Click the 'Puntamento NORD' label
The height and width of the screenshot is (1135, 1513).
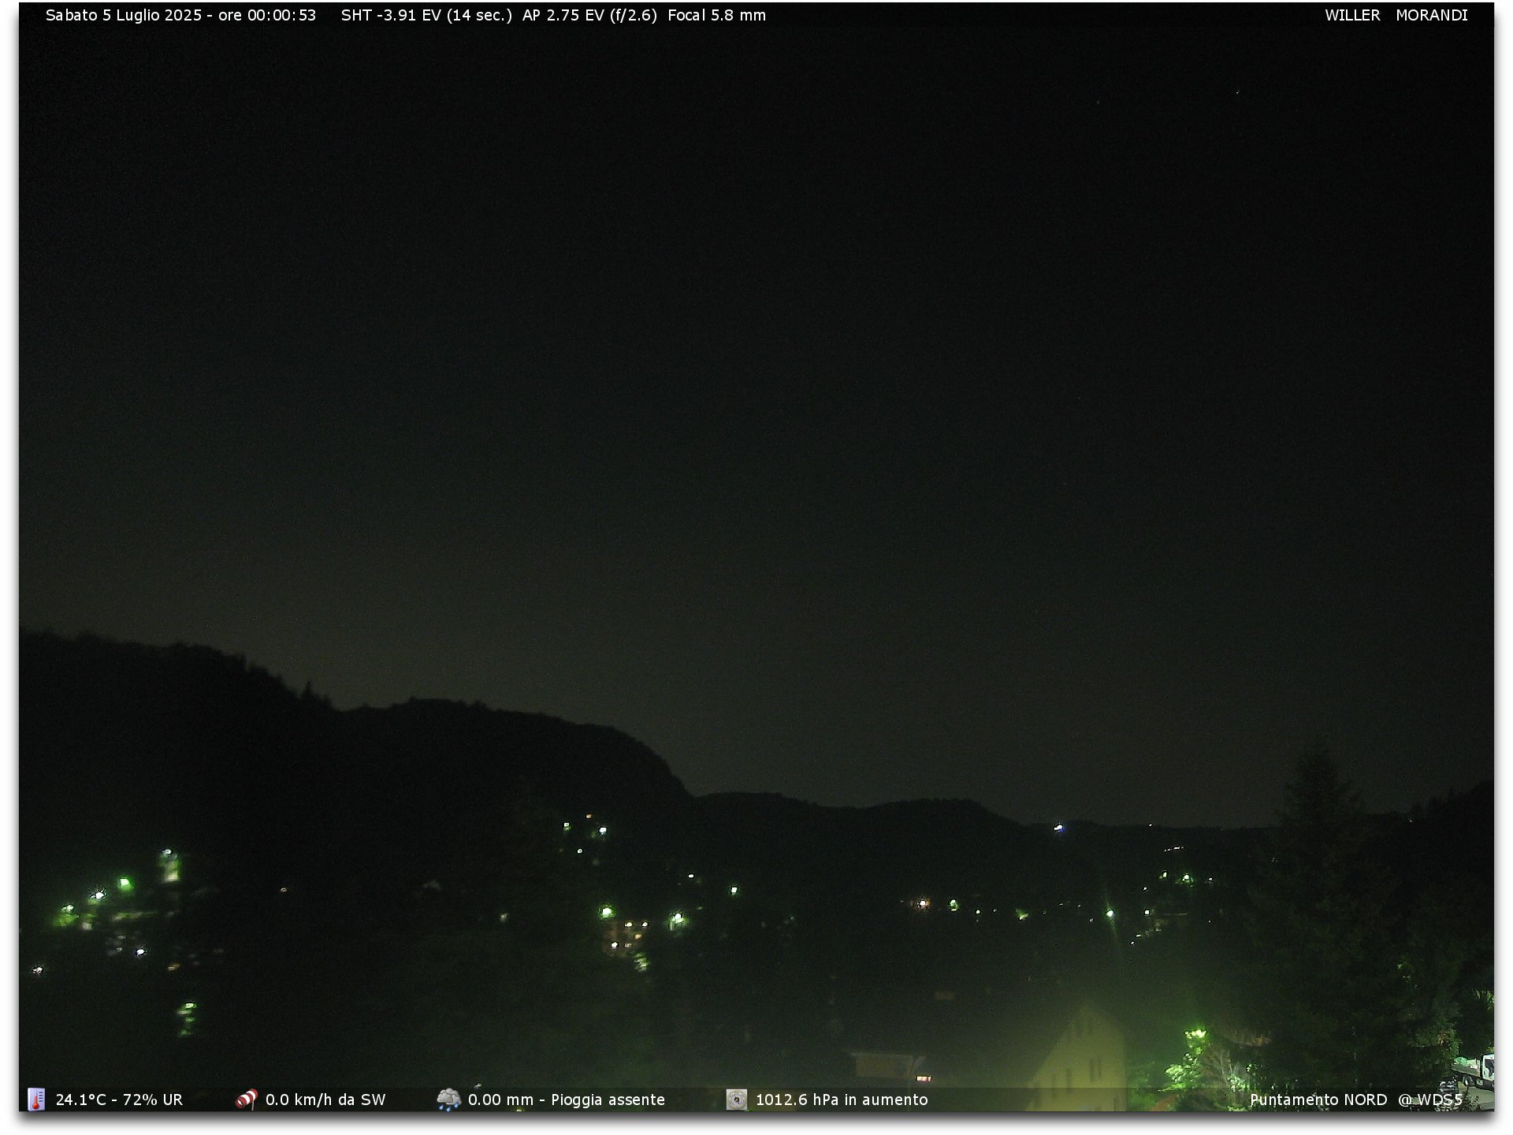click(x=1318, y=1100)
